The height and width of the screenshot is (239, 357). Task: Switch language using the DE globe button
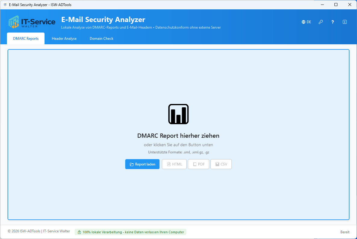pyautogui.click(x=306, y=22)
